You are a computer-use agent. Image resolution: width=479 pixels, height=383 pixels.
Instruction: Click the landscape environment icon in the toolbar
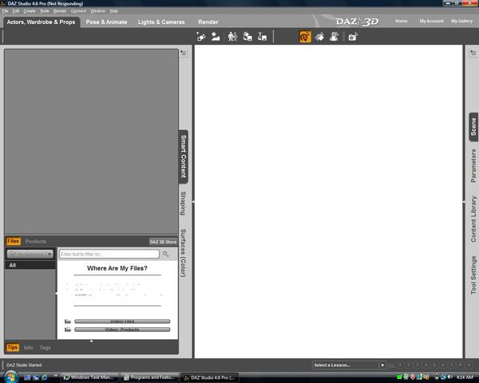216,37
